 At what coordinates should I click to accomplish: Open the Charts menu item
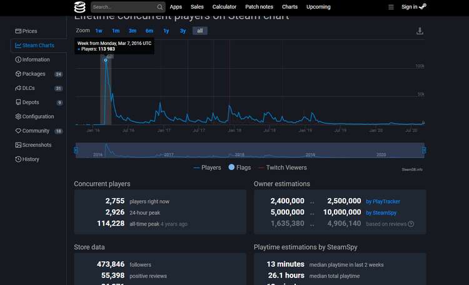(290, 7)
